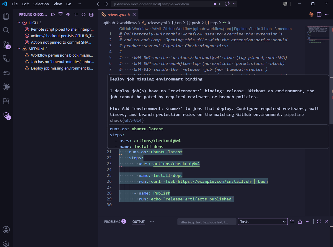The width and height of the screenshot is (333, 247).
Task: Open the Go menu
Action: point(68,4)
